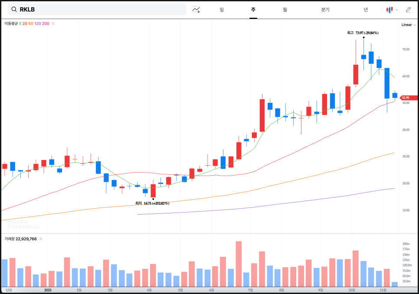The width and height of the screenshot is (419, 294).
Task: Select the 년 (yearly) tab
Action: (366, 10)
